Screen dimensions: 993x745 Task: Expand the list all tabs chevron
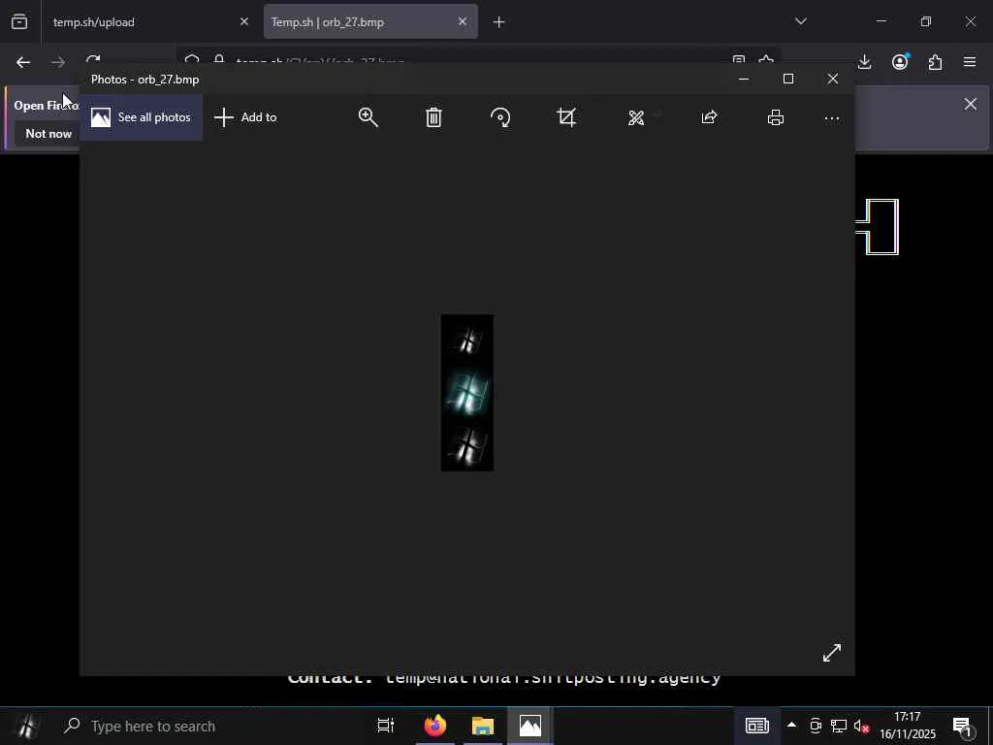[x=801, y=21]
